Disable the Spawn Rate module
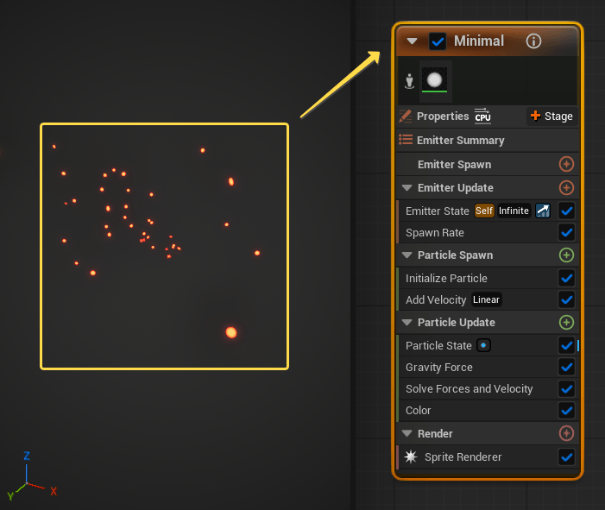 coord(566,233)
